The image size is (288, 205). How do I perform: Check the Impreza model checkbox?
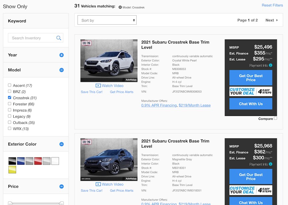pyautogui.click(x=10, y=110)
